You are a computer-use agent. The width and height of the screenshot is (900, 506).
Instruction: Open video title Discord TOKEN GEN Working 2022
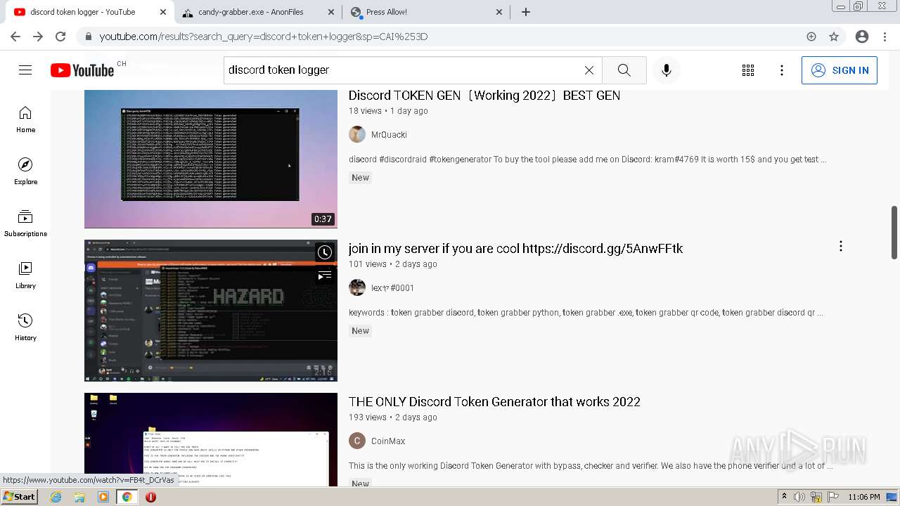pyautogui.click(x=484, y=96)
